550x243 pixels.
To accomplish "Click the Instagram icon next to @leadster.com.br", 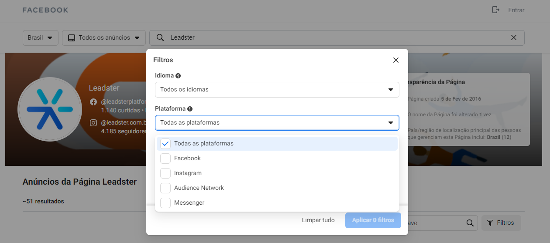I will click(93, 123).
